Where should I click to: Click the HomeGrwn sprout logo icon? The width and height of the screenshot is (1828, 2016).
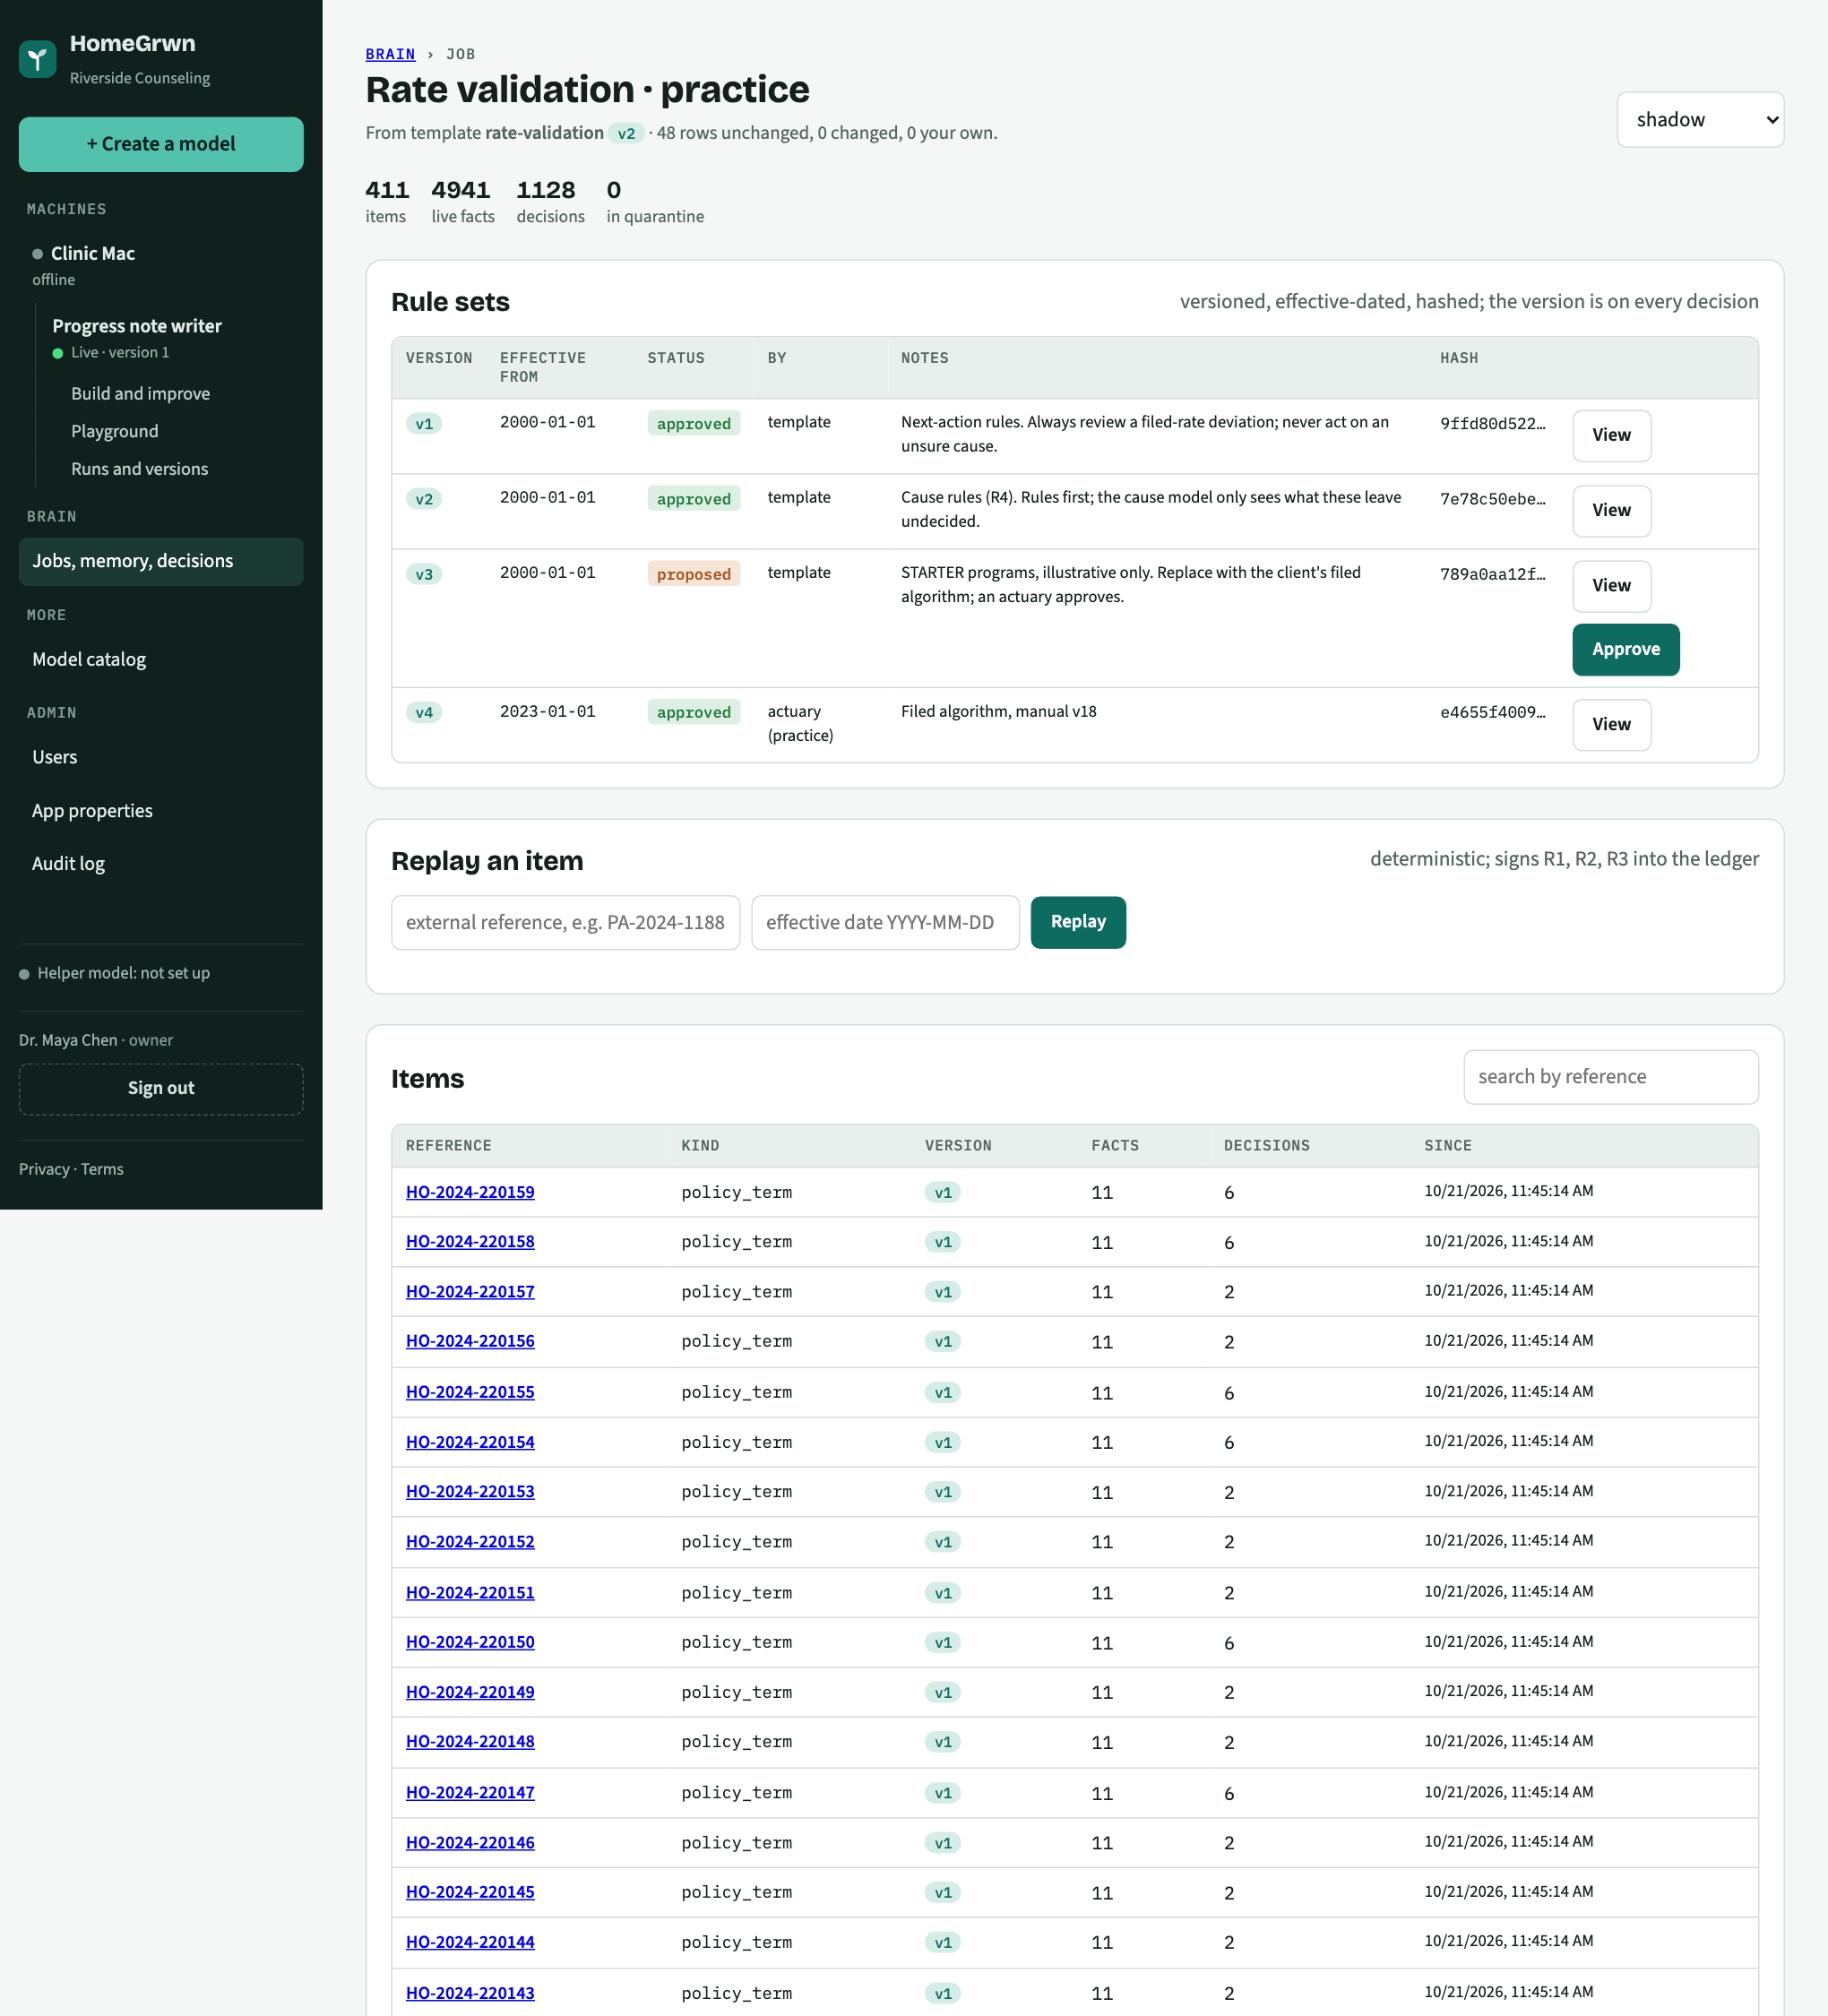tap(37, 59)
